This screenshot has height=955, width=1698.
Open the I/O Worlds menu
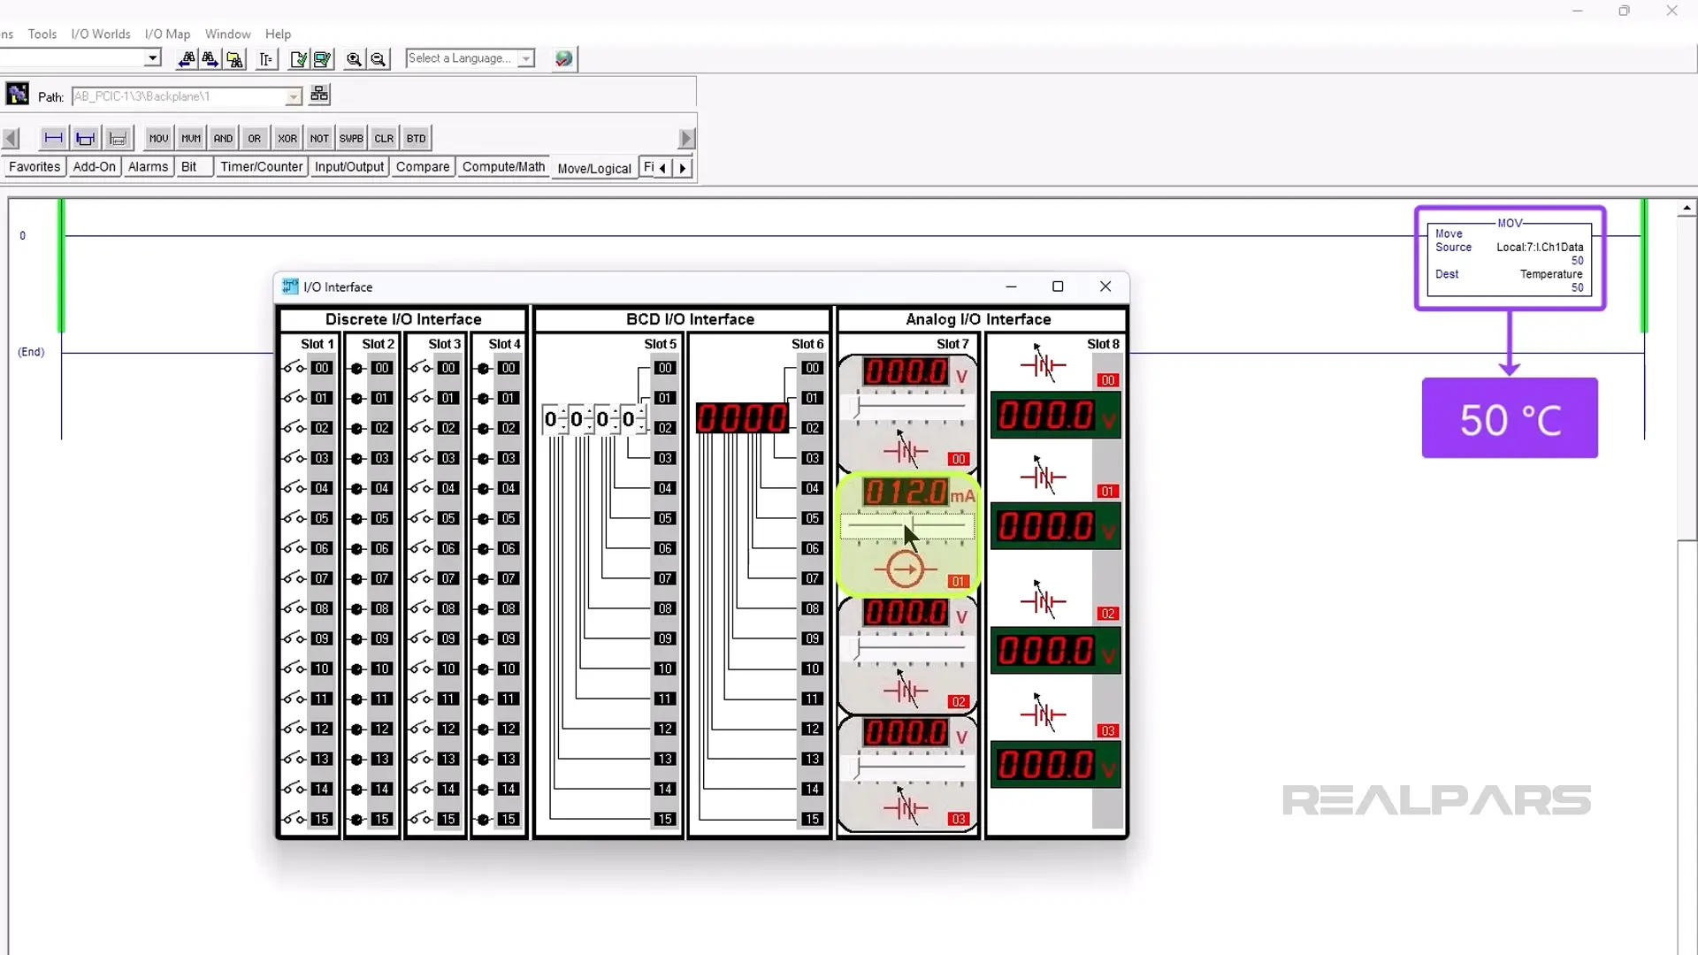(x=101, y=34)
